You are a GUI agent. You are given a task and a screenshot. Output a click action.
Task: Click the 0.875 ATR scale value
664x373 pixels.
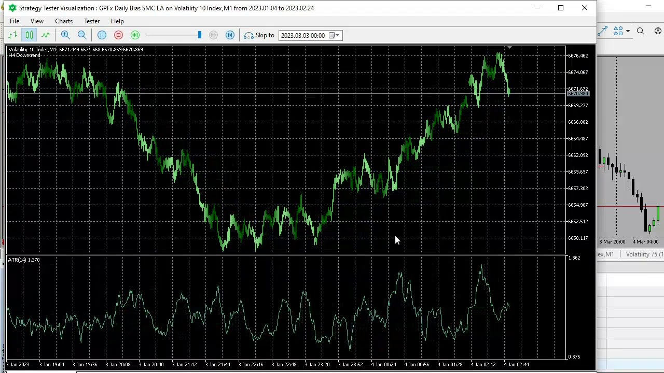pos(574,357)
